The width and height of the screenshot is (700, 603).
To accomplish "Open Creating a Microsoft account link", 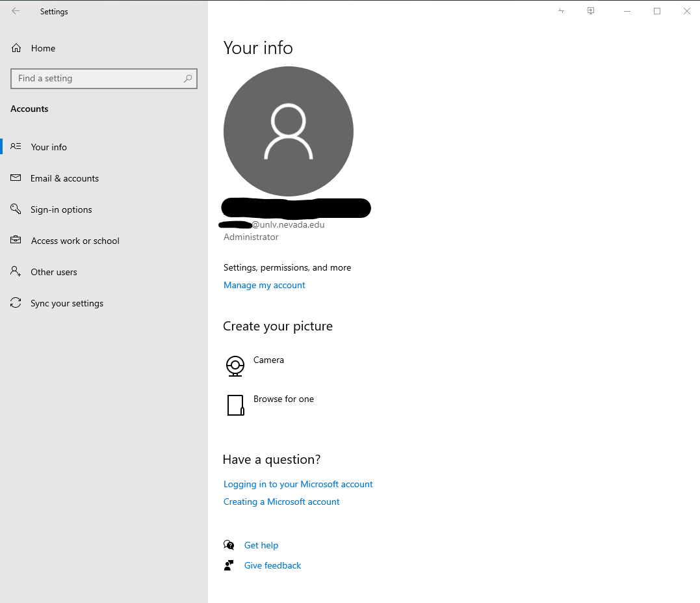I will coord(281,502).
